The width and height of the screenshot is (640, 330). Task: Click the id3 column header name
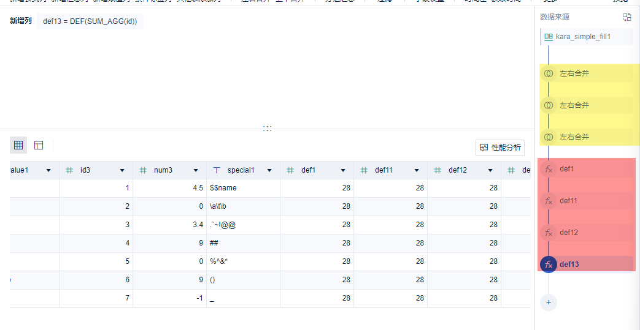[x=85, y=170]
